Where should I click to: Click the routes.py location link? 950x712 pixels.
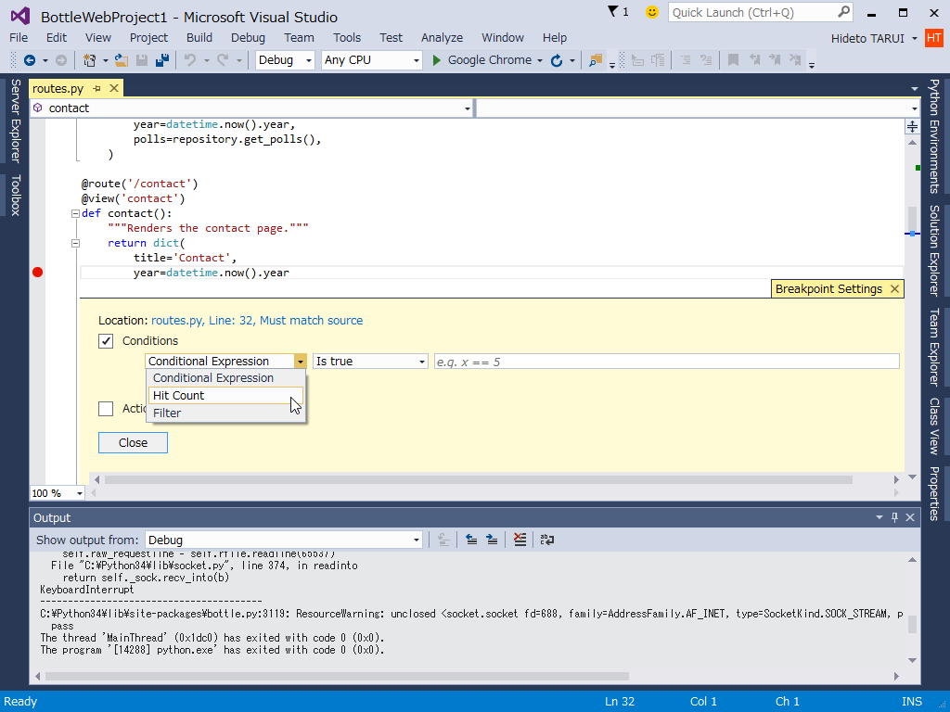257,321
